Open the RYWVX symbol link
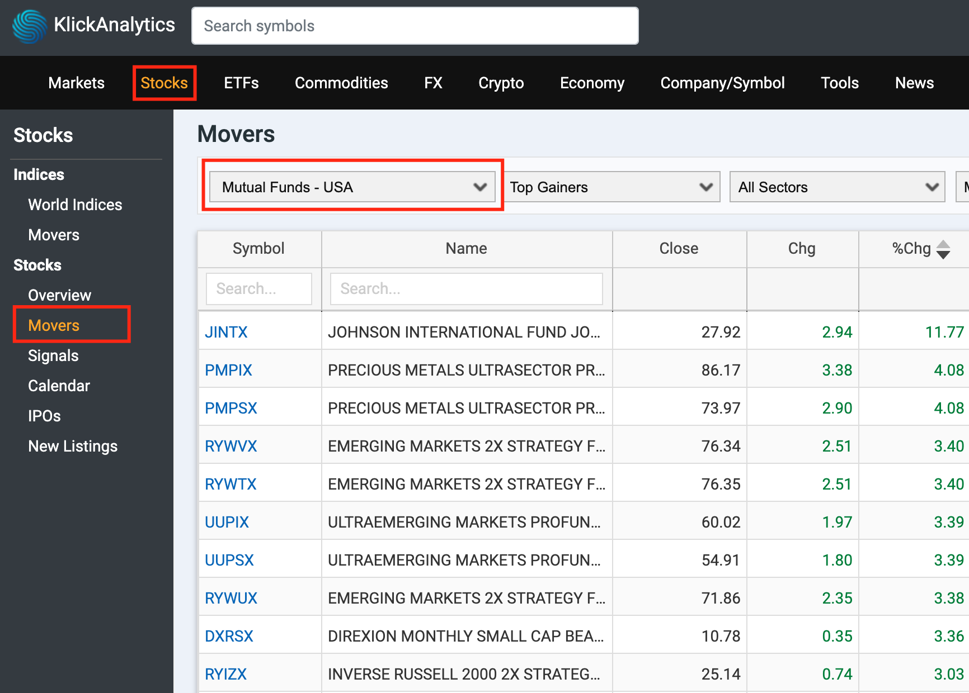Screen dimensions: 969x693 231,446
